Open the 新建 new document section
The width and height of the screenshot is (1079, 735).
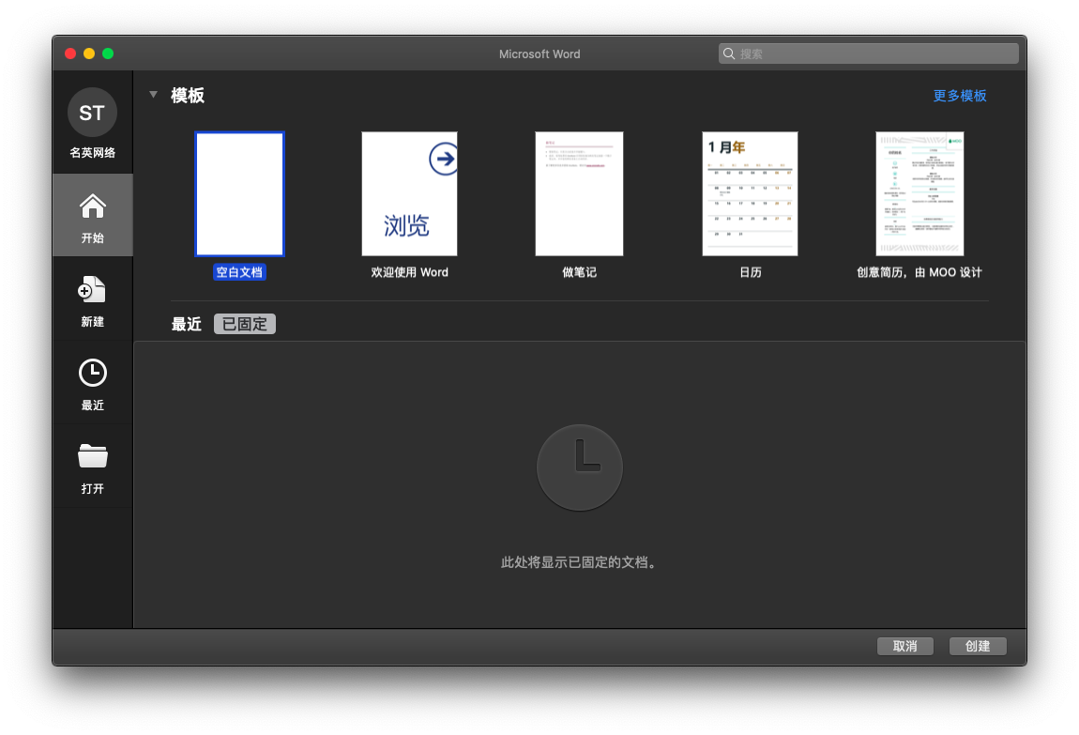tap(92, 300)
